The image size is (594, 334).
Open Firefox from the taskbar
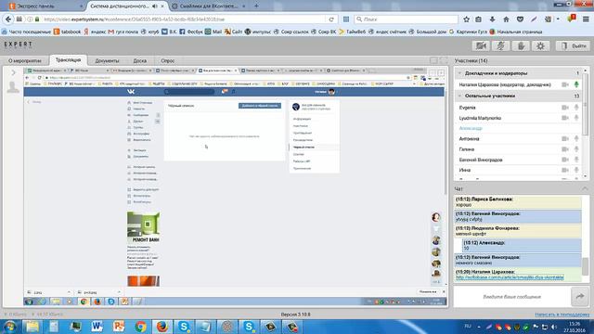tap(162, 326)
